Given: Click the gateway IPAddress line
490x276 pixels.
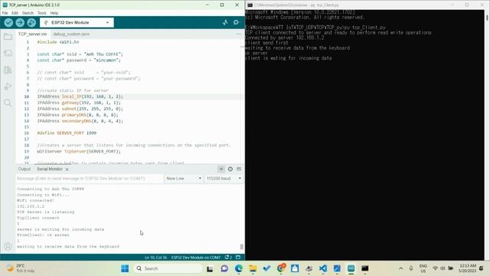Looking at the screenshot, I should pyautogui.click(x=79, y=103).
